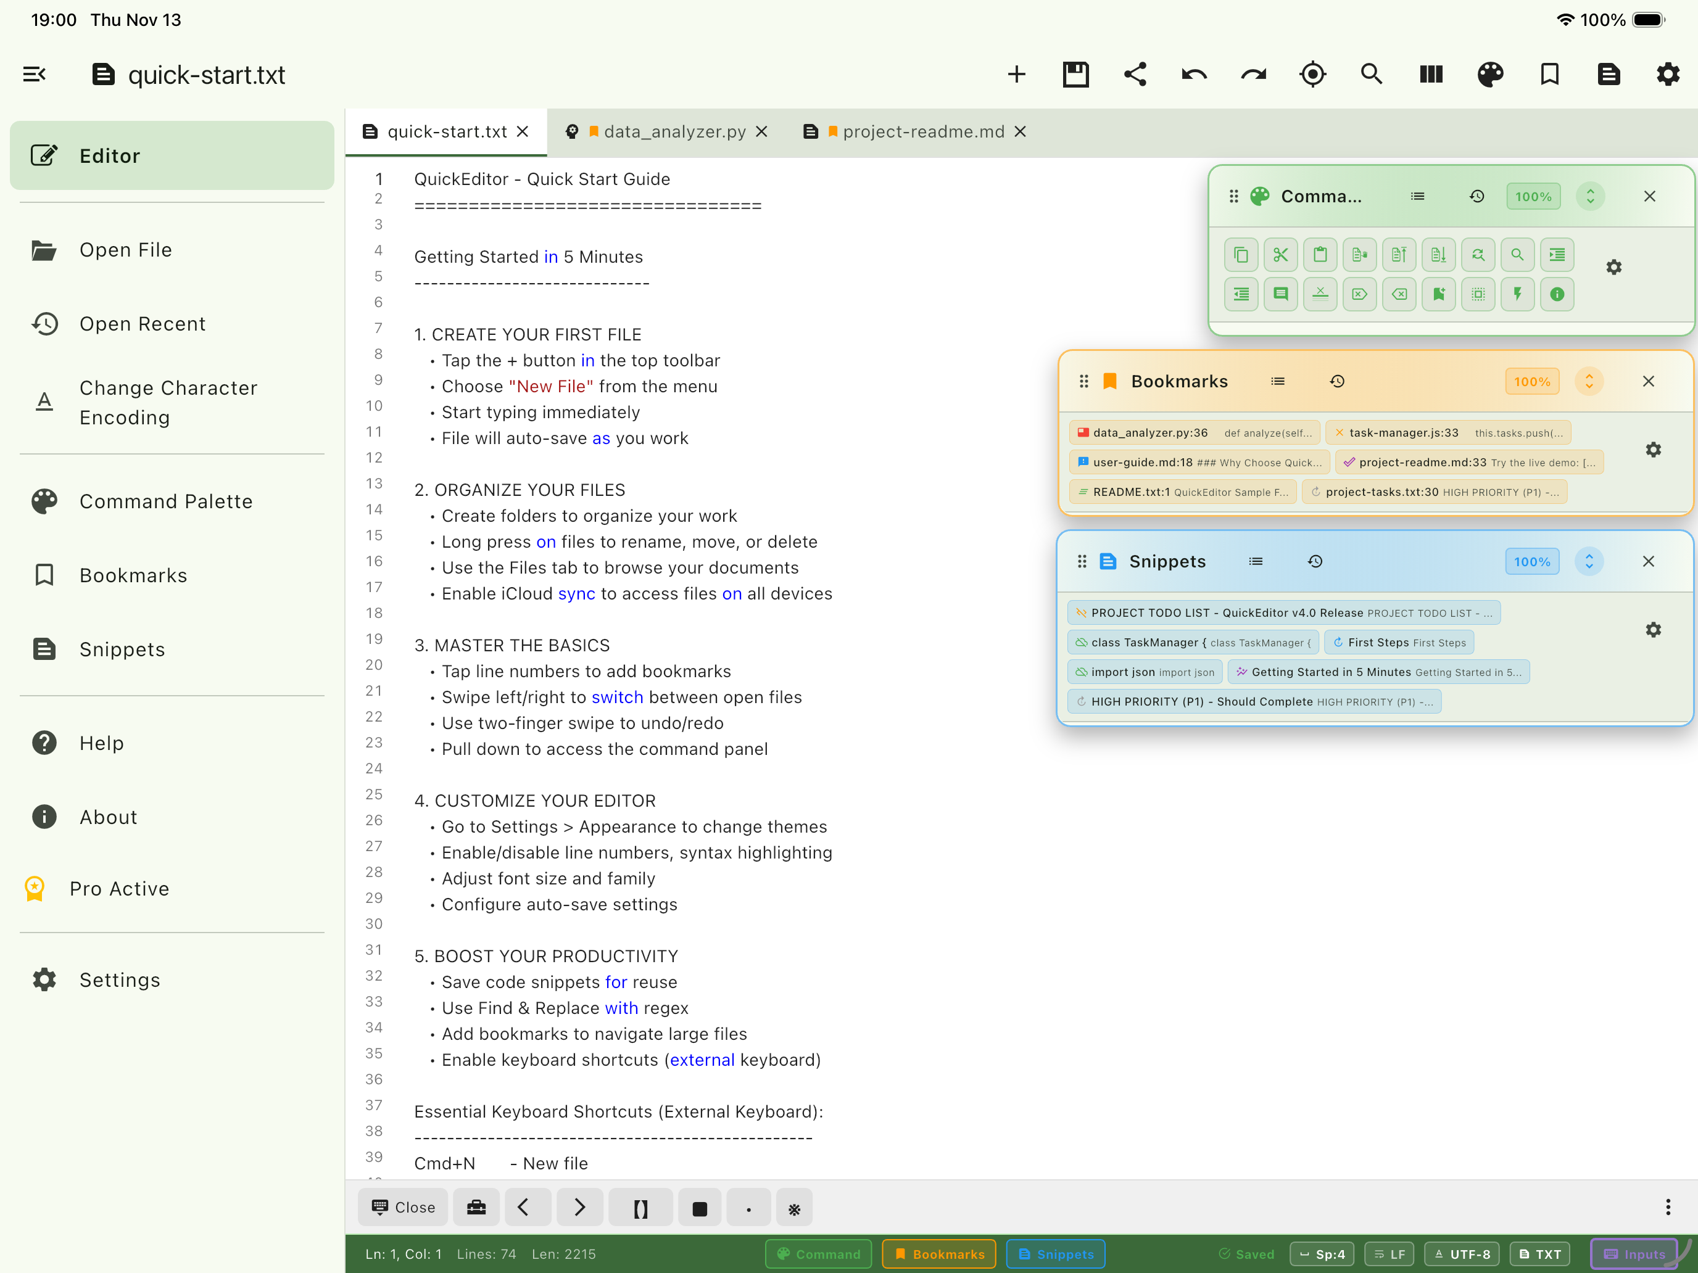Click the columns split view toolbar icon
Screen dimensions: 1698x1273
pos(1431,75)
